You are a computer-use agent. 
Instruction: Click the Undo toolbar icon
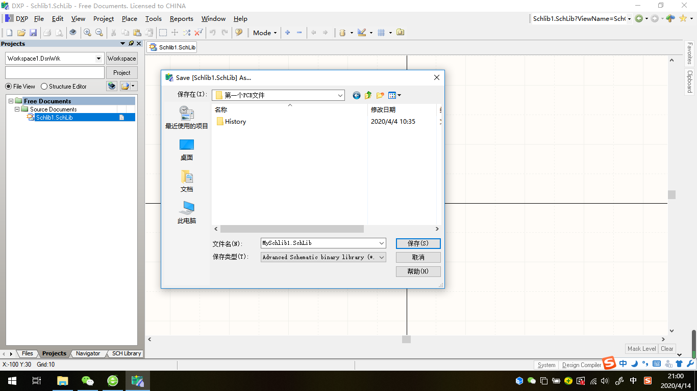(x=213, y=32)
